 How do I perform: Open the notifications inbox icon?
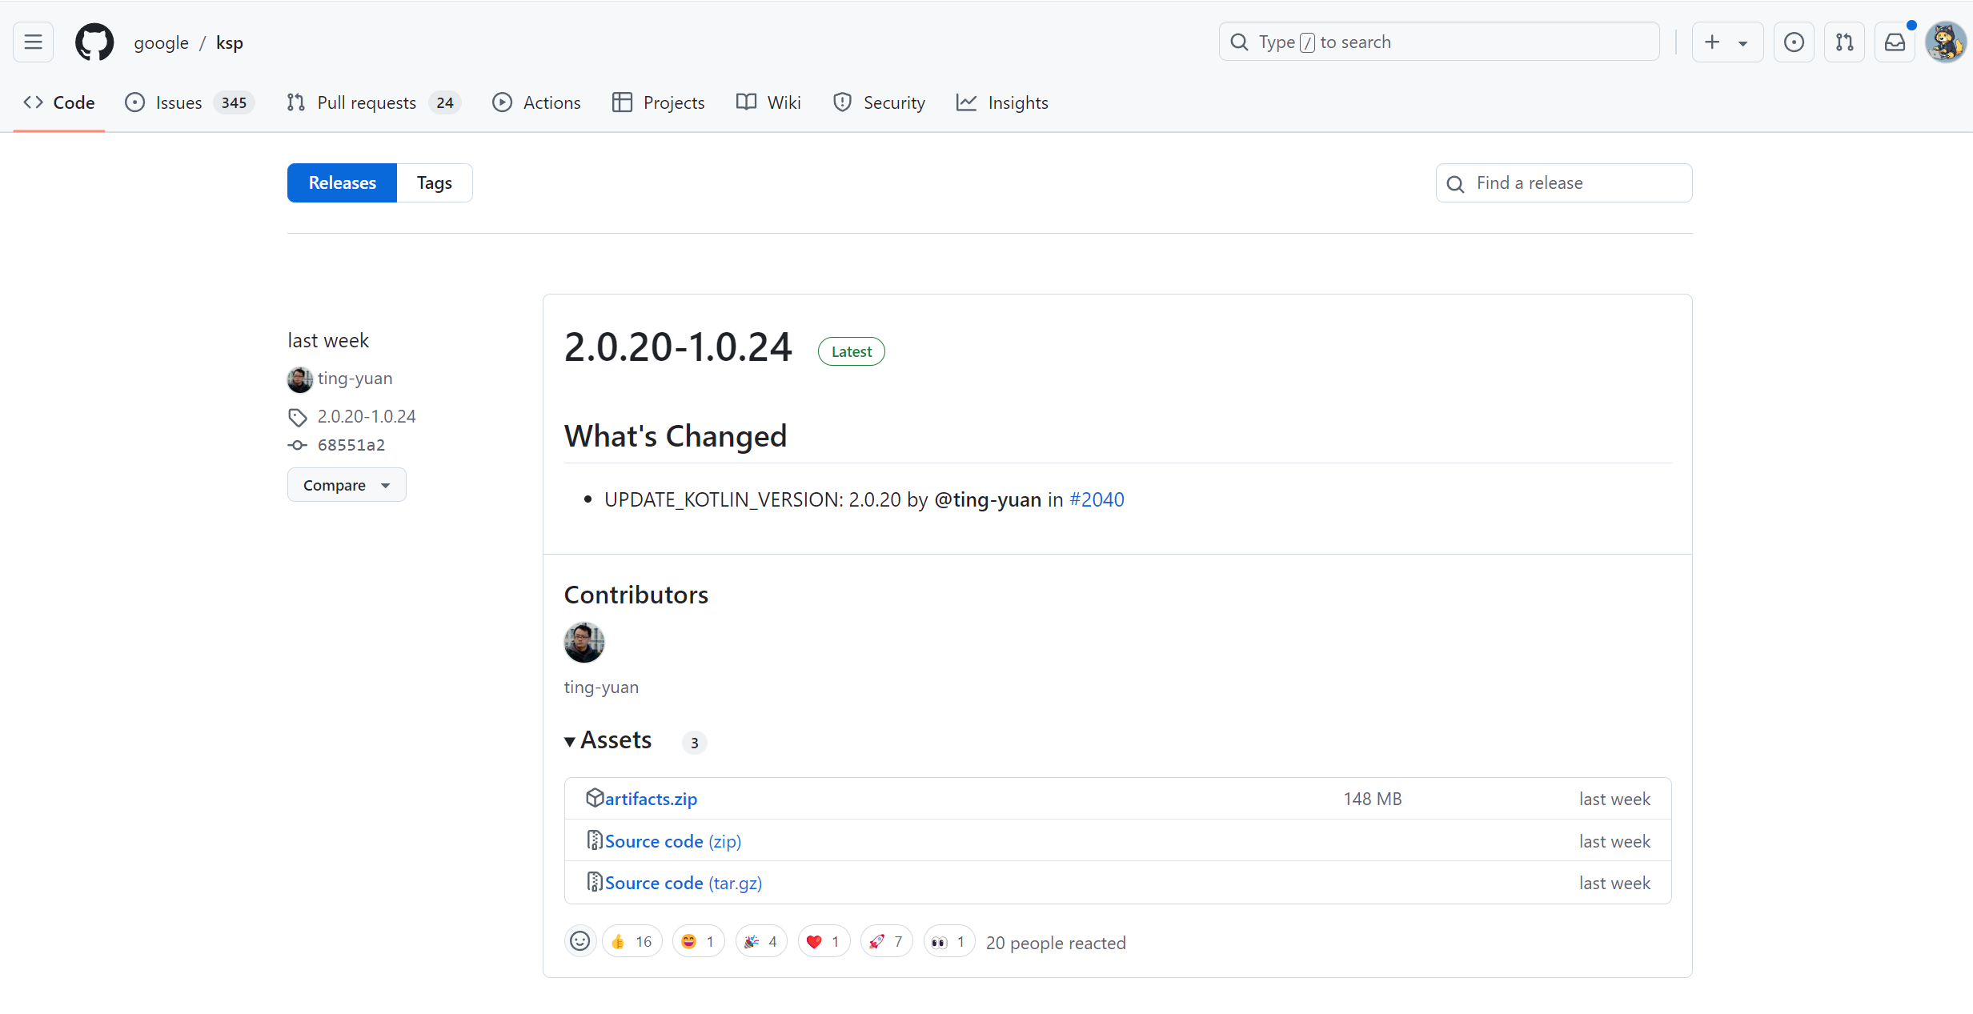pyautogui.click(x=1895, y=42)
